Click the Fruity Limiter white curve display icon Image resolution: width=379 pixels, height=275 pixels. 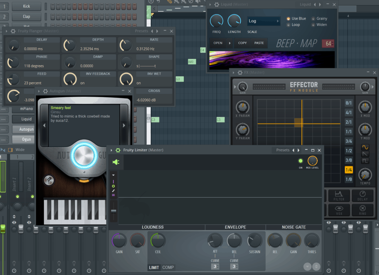click(x=113, y=191)
